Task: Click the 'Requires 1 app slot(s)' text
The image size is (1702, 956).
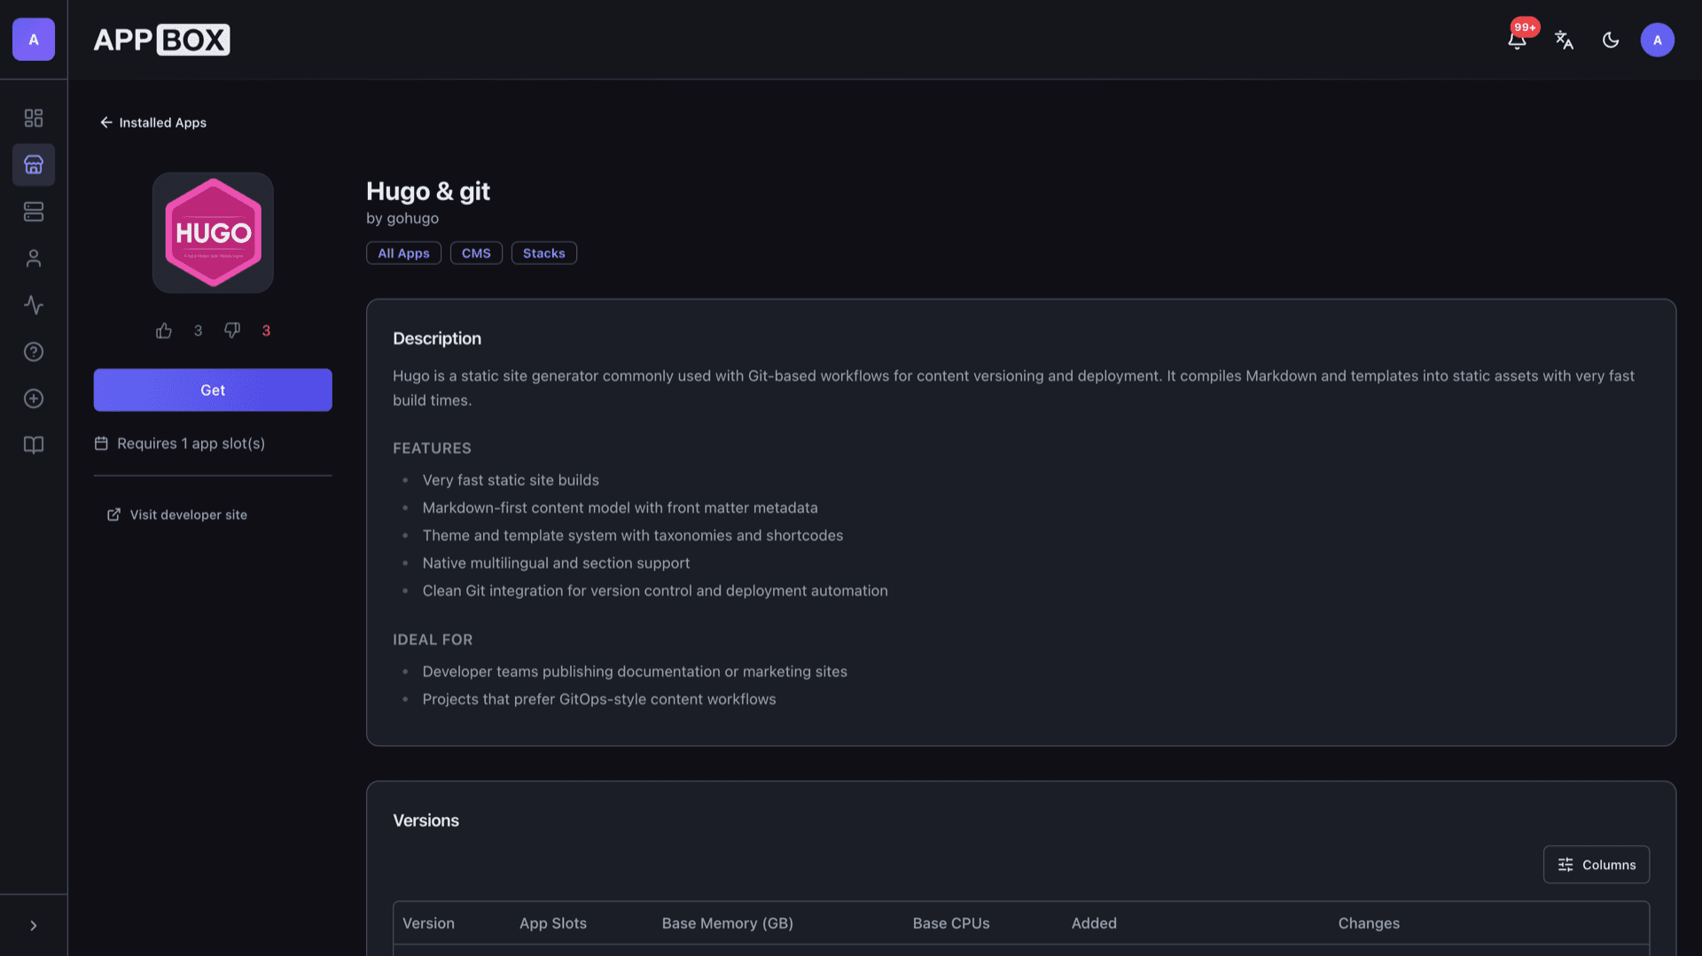Action: click(191, 443)
